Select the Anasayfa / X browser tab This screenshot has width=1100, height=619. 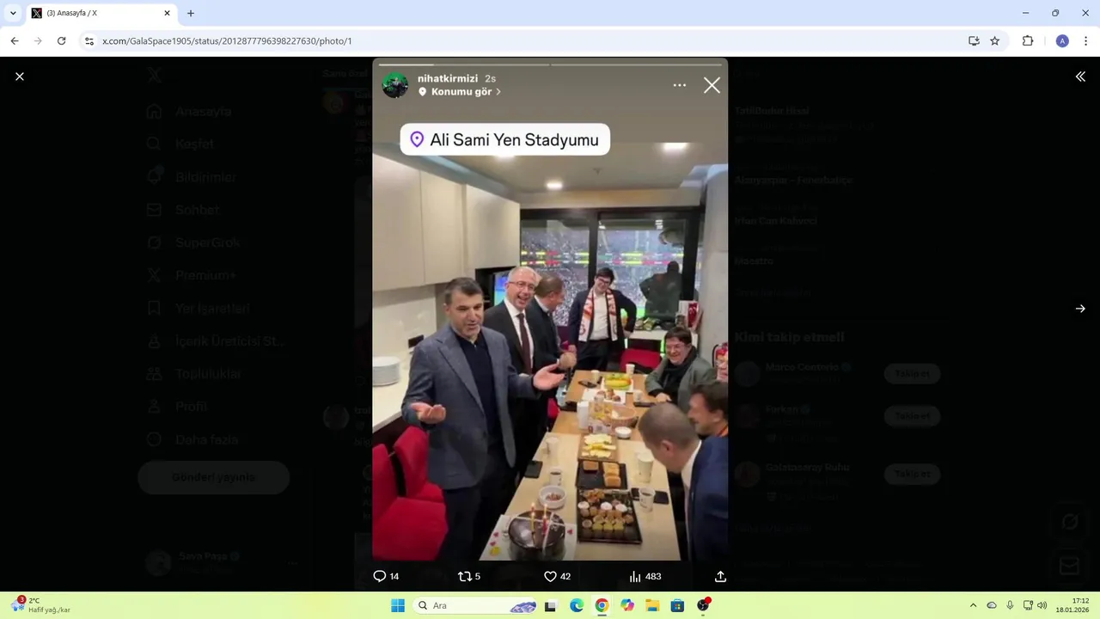click(101, 14)
